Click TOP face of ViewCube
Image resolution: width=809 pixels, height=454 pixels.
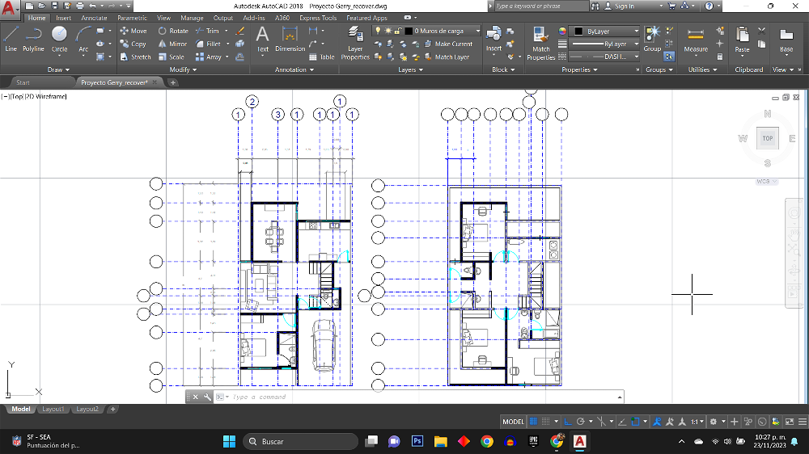click(x=767, y=138)
